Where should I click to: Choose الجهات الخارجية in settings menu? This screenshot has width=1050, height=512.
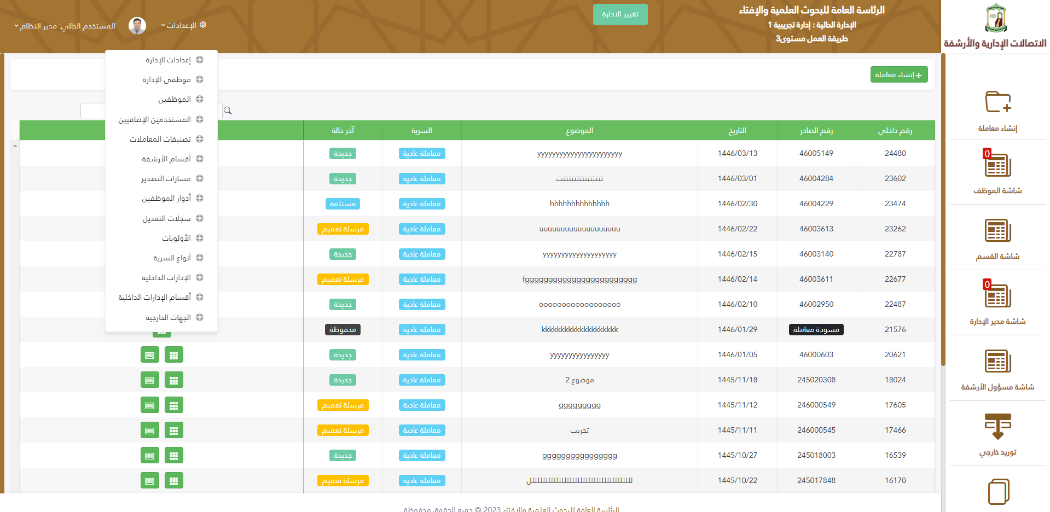click(168, 317)
